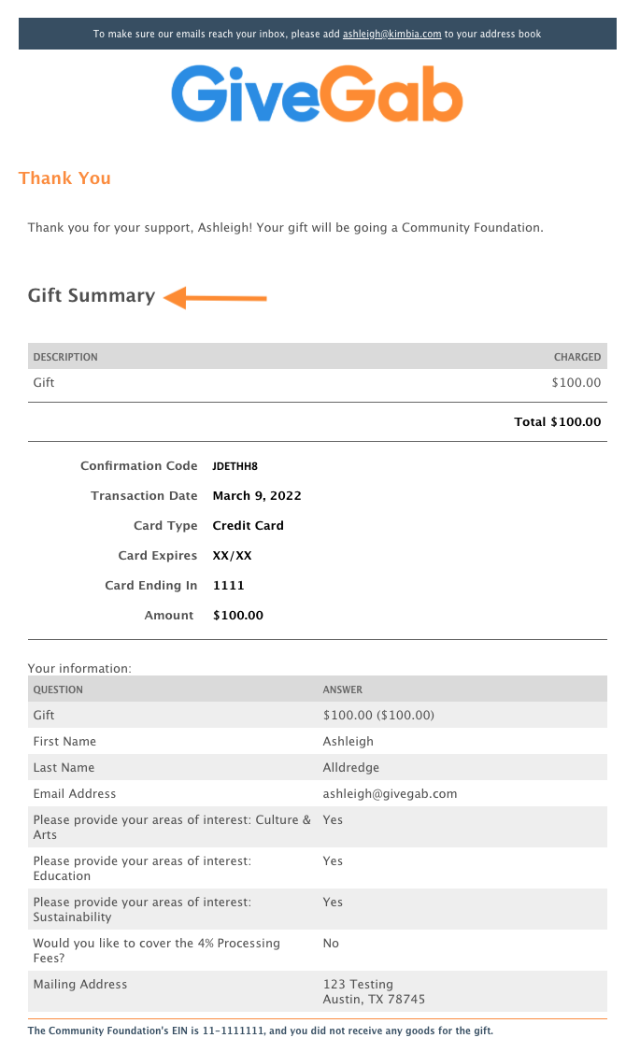Click the ANSWER column header
Image resolution: width=626 pixels, height=1052 pixels.
point(342,689)
